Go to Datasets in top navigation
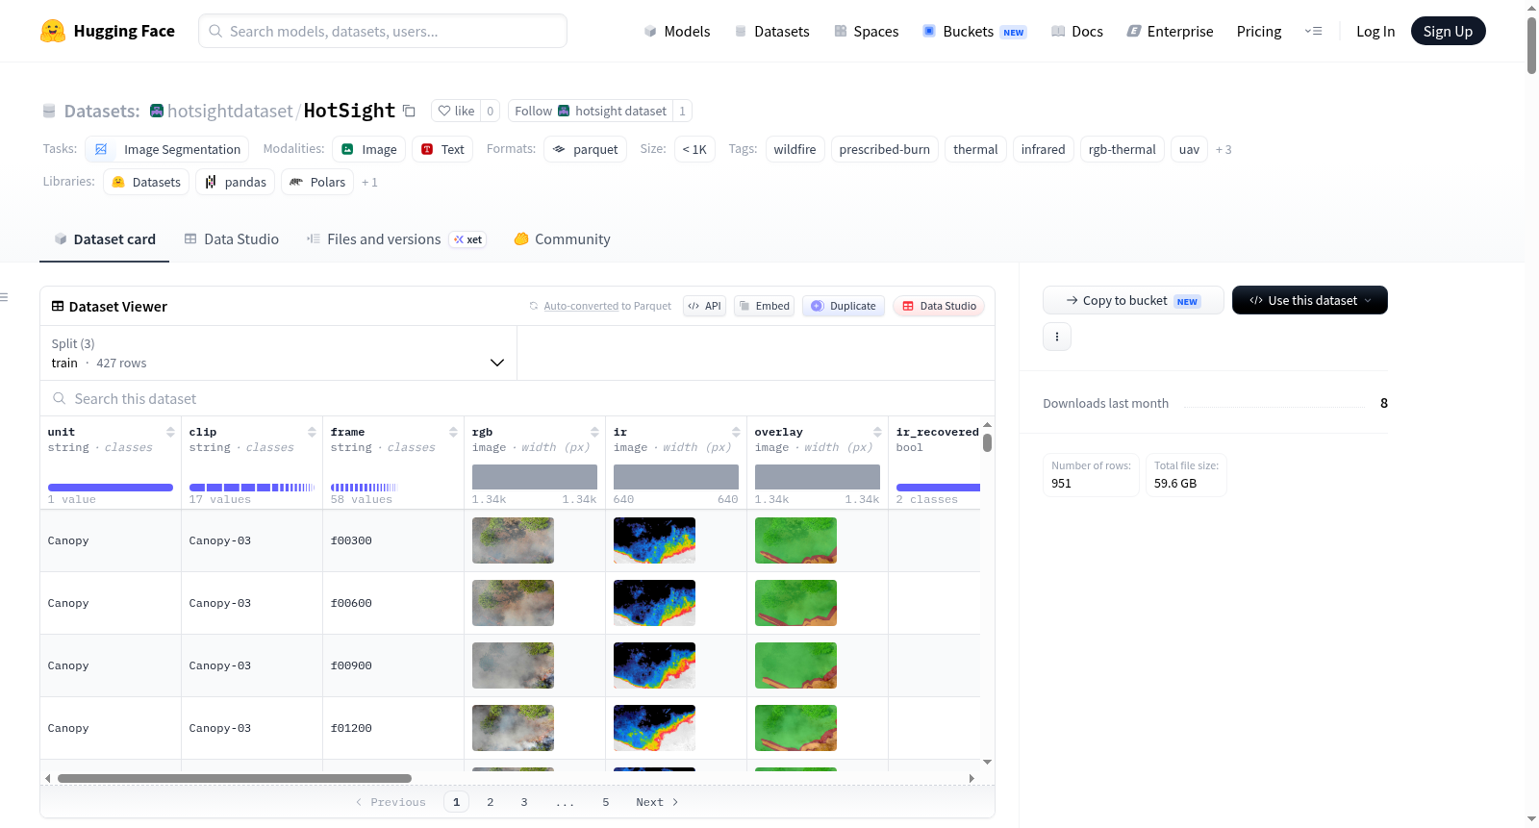This screenshot has height=828, width=1539. 771,31
